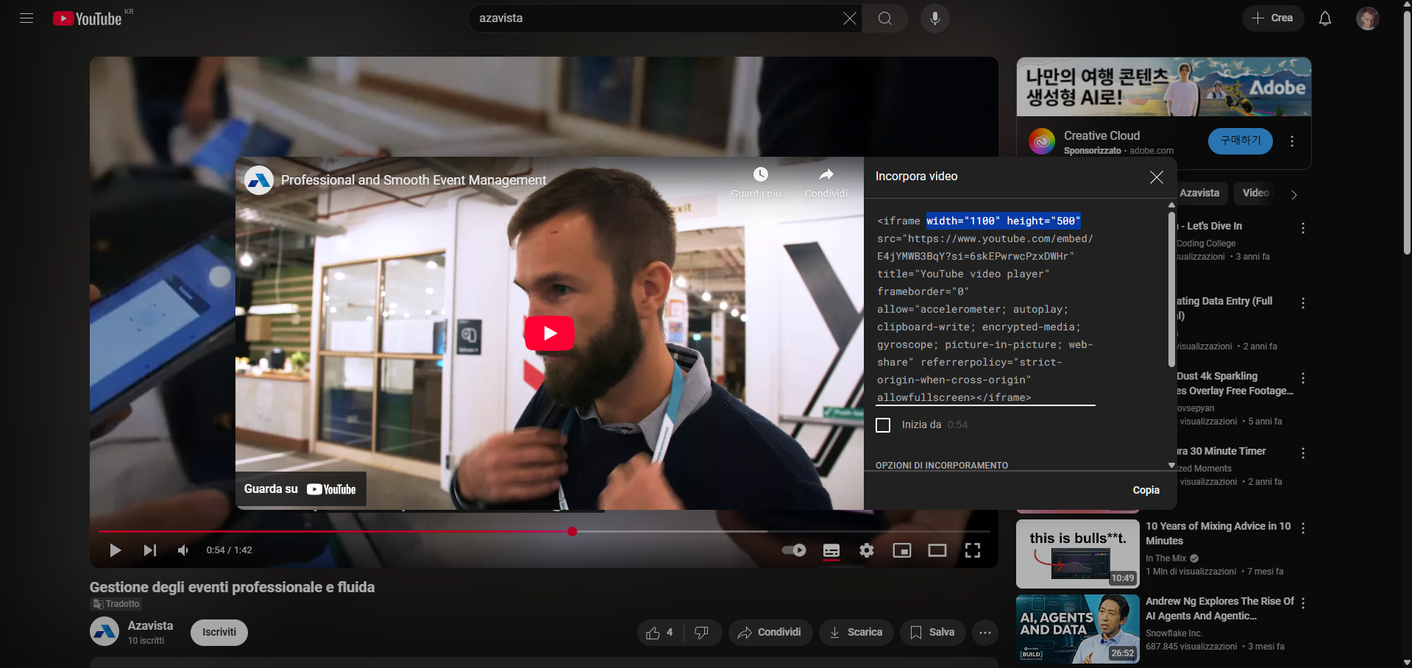Image resolution: width=1412 pixels, height=668 pixels.
Task: Mute the player volume
Action: click(x=183, y=550)
